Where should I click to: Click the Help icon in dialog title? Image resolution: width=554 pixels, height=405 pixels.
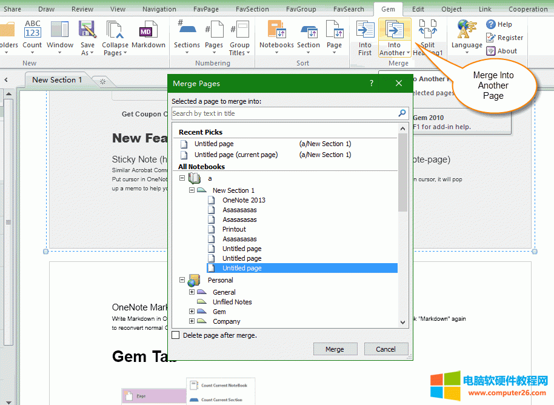(x=372, y=83)
